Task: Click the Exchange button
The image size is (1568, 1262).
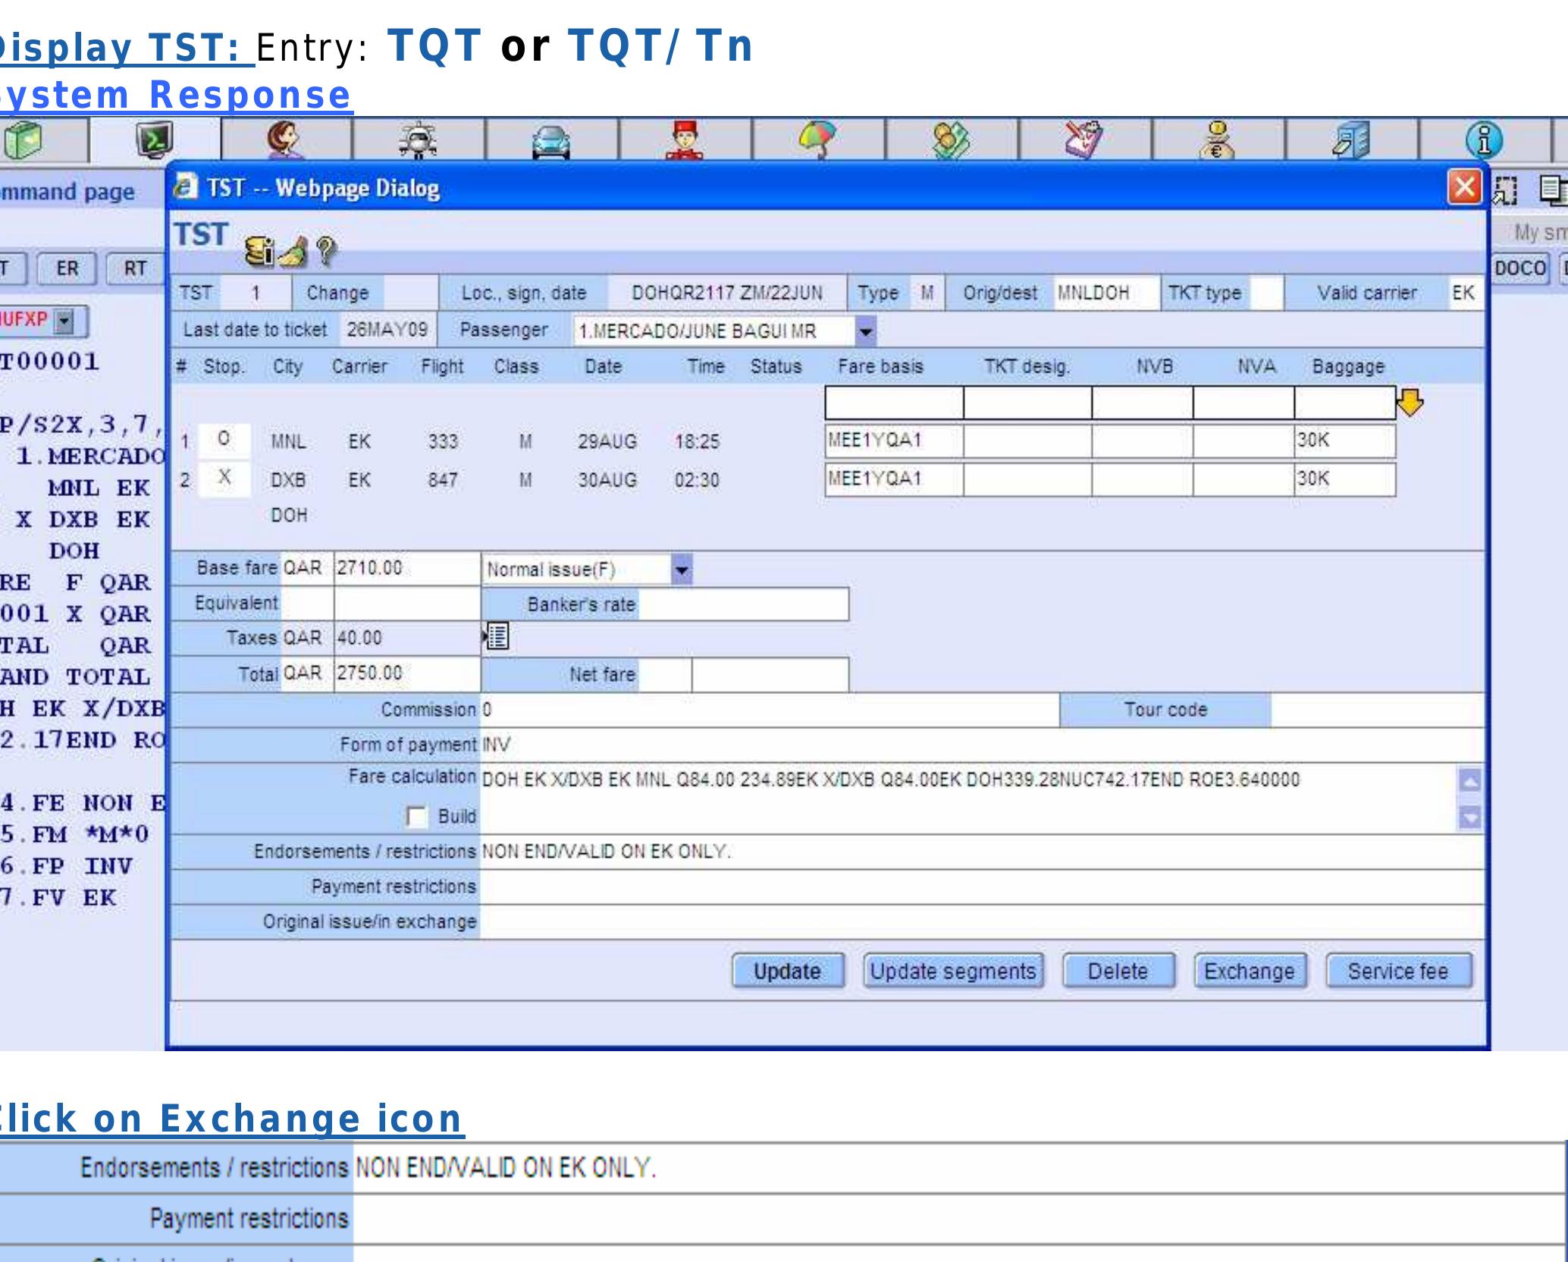Action: click(1249, 971)
